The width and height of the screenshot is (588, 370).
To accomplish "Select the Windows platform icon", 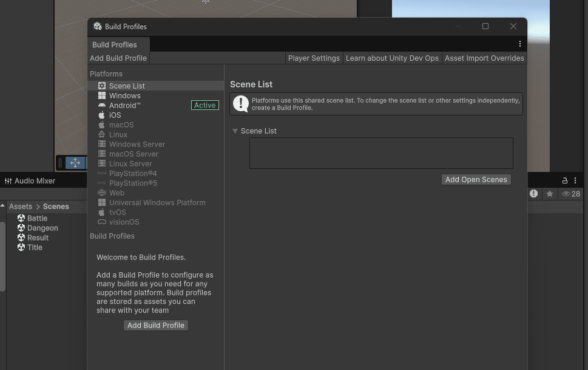I will 102,96.
